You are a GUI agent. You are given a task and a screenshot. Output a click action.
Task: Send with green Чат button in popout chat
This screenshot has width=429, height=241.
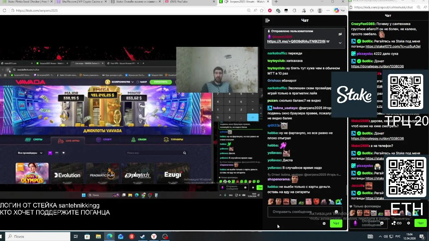pyautogui.click(x=421, y=223)
